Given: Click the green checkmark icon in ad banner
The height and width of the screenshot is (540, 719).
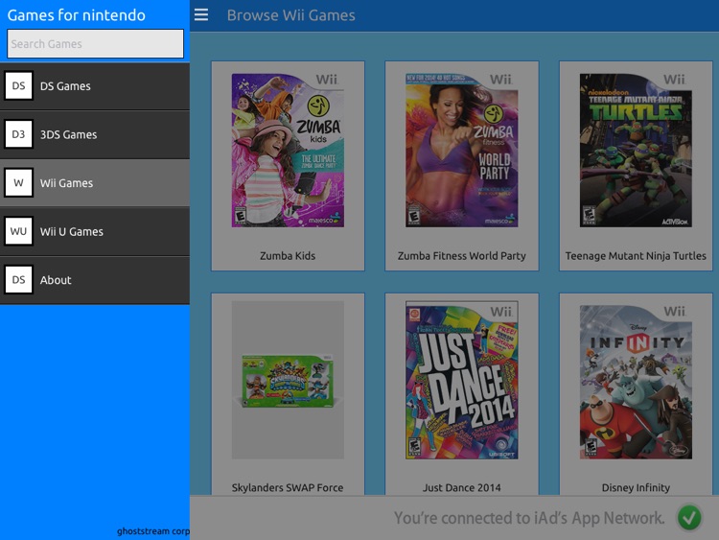Looking at the screenshot, I should pyautogui.click(x=689, y=518).
